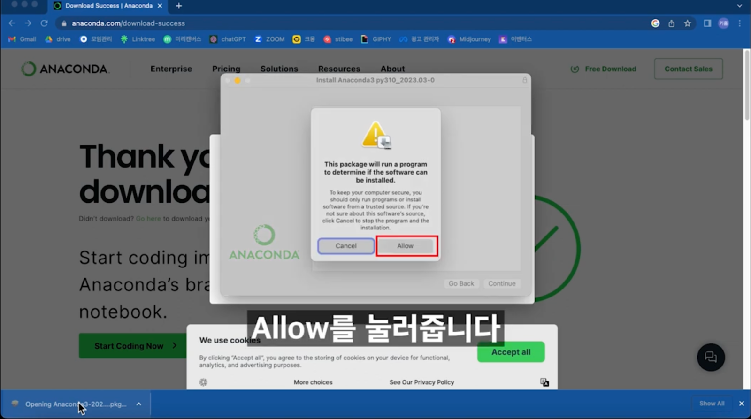Close the downloads bar
This screenshot has height=419, width=751.
[742, 404]
